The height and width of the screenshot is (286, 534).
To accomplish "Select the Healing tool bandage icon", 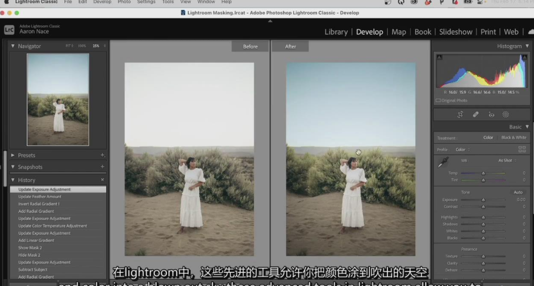I will click(476, 114).
